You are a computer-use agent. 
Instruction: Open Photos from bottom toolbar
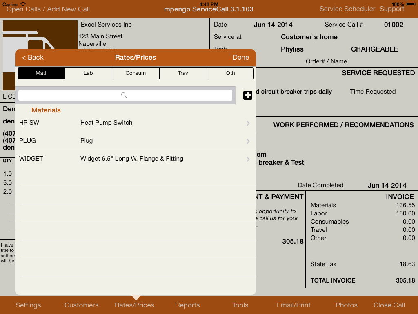point(346,305)
